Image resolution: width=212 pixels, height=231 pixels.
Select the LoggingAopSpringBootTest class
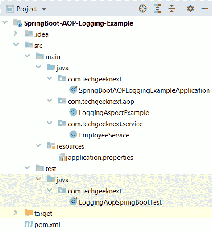click(120, 202)
